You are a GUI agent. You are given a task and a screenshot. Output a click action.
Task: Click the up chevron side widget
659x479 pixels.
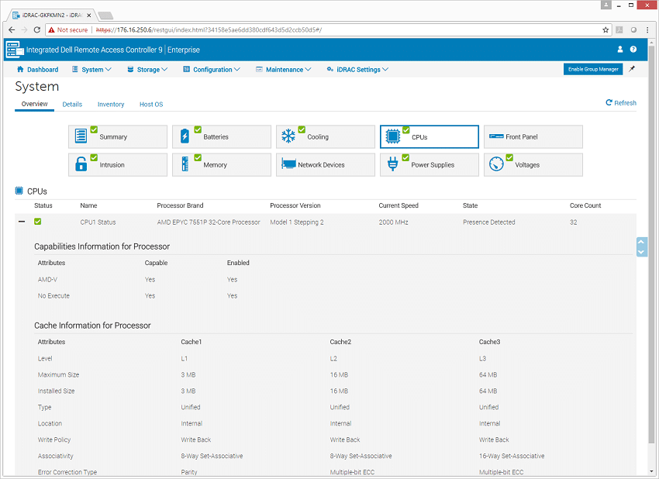tap(641, 242)
